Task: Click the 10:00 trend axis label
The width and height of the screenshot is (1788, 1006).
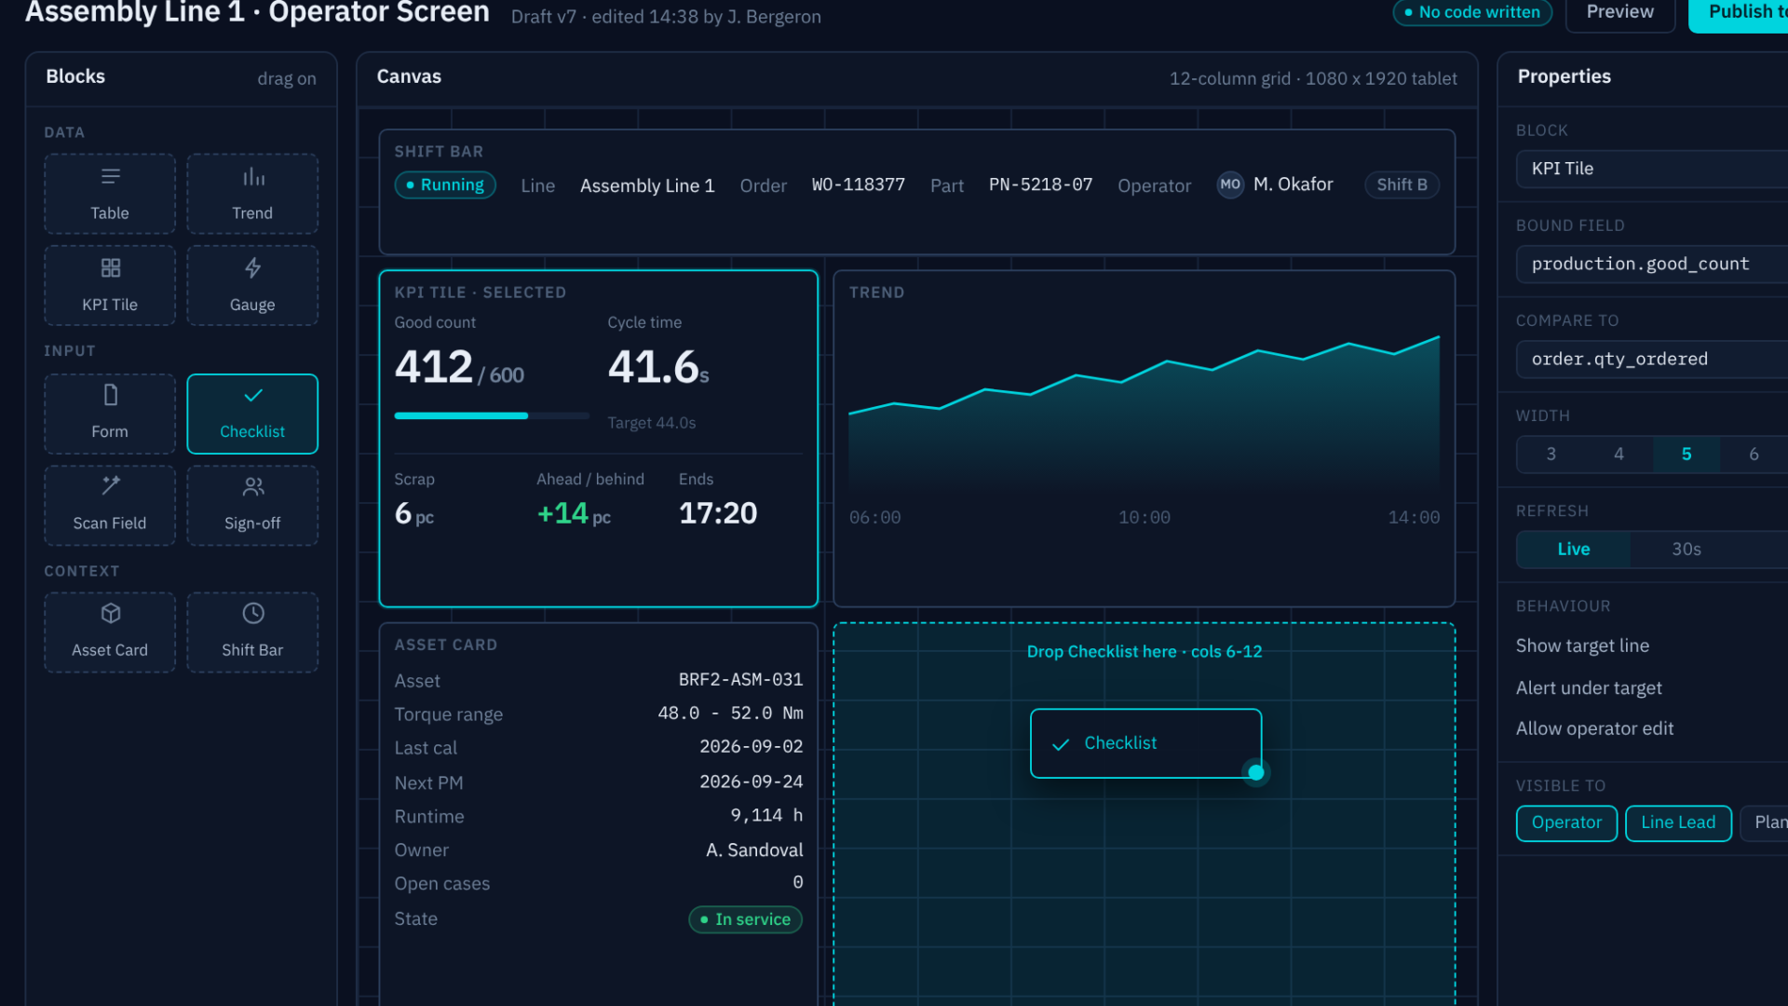Action: pyautogui.click(x=1144, y=518)
